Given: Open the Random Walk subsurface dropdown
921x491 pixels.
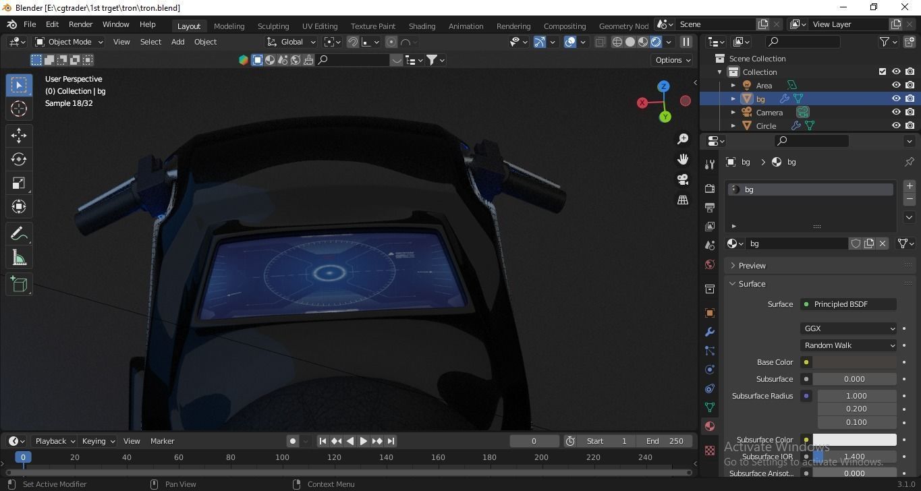Looking at the screenshot, I should [849, 345].
